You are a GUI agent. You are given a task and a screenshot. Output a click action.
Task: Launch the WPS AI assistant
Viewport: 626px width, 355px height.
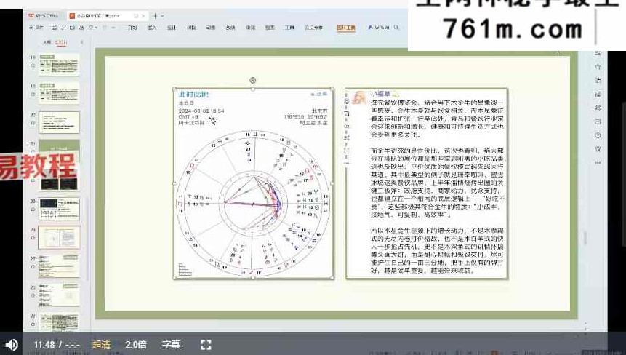[378, 28]
